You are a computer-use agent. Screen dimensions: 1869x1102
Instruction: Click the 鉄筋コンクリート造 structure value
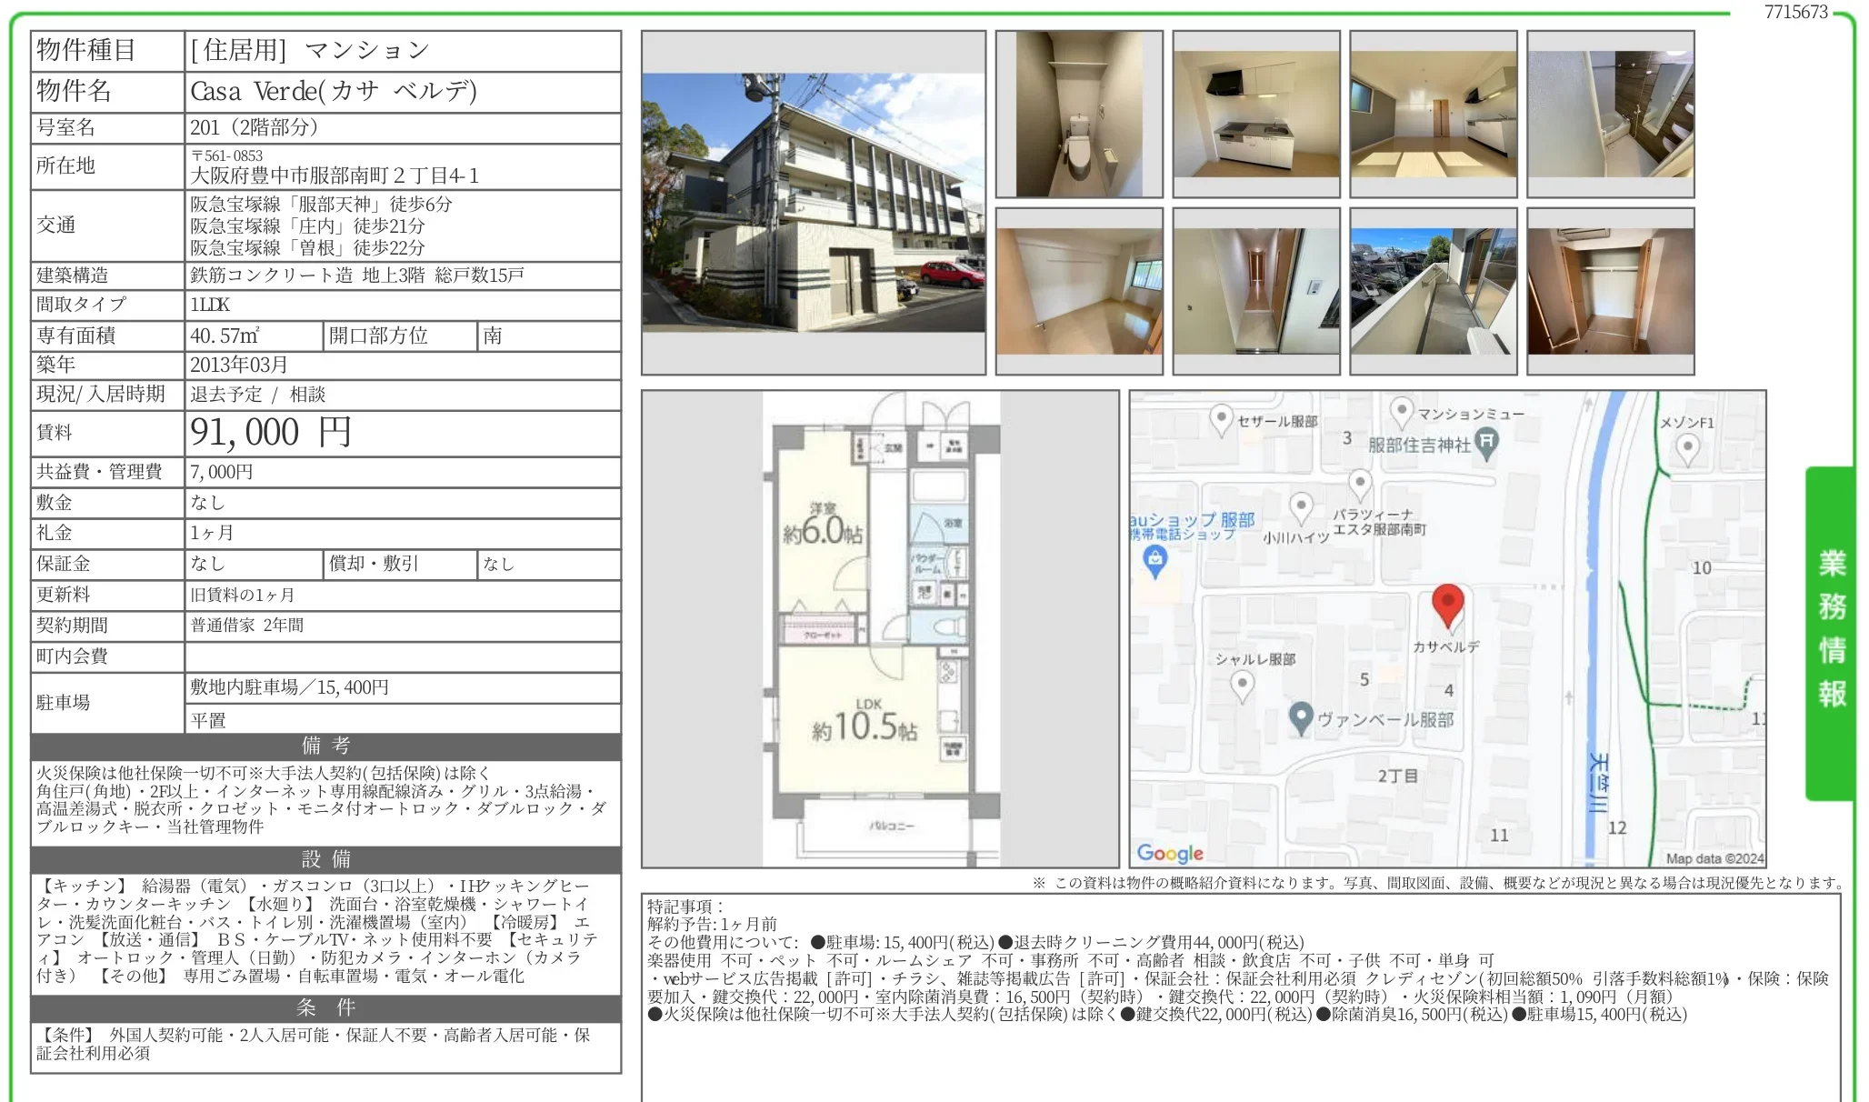(x=271, y=275)
